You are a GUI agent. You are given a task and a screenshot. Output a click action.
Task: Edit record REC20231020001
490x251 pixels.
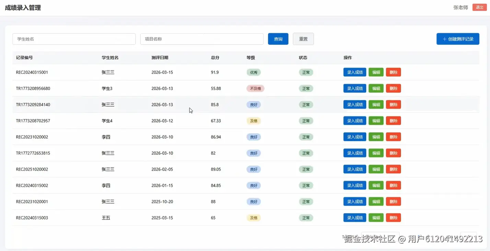pyautogui.click(x=376, y=202)
